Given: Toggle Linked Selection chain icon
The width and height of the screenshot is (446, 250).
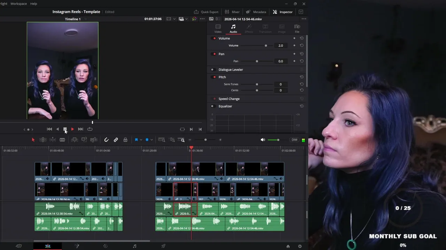Looking at the screenshot, I should (116, 140).
